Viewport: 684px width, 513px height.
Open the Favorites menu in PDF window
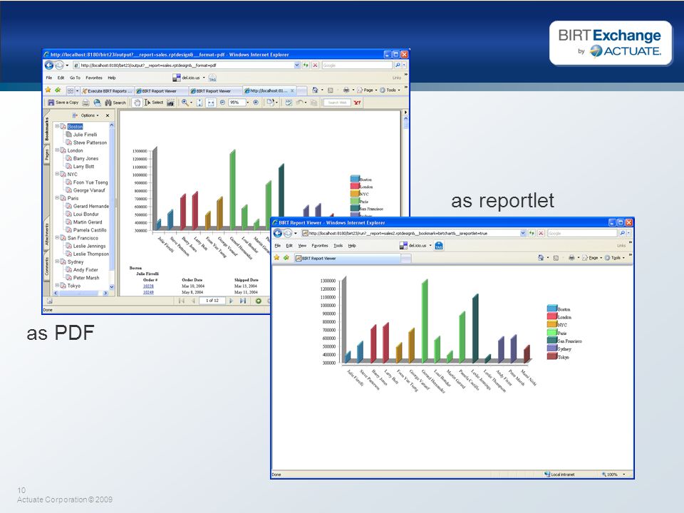94,78
